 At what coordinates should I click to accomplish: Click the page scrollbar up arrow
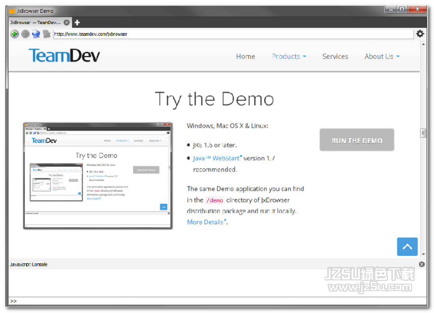click(x=423, y=44)
